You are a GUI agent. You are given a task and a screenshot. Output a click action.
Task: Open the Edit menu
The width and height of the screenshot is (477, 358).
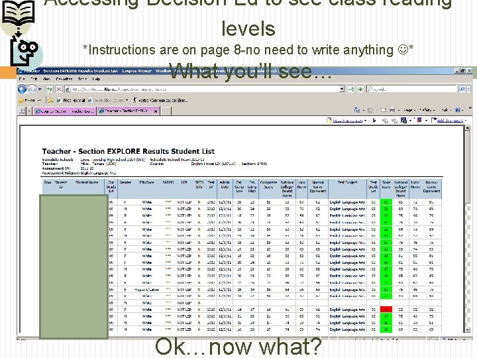pyautogui.click(x=34, y=79)
